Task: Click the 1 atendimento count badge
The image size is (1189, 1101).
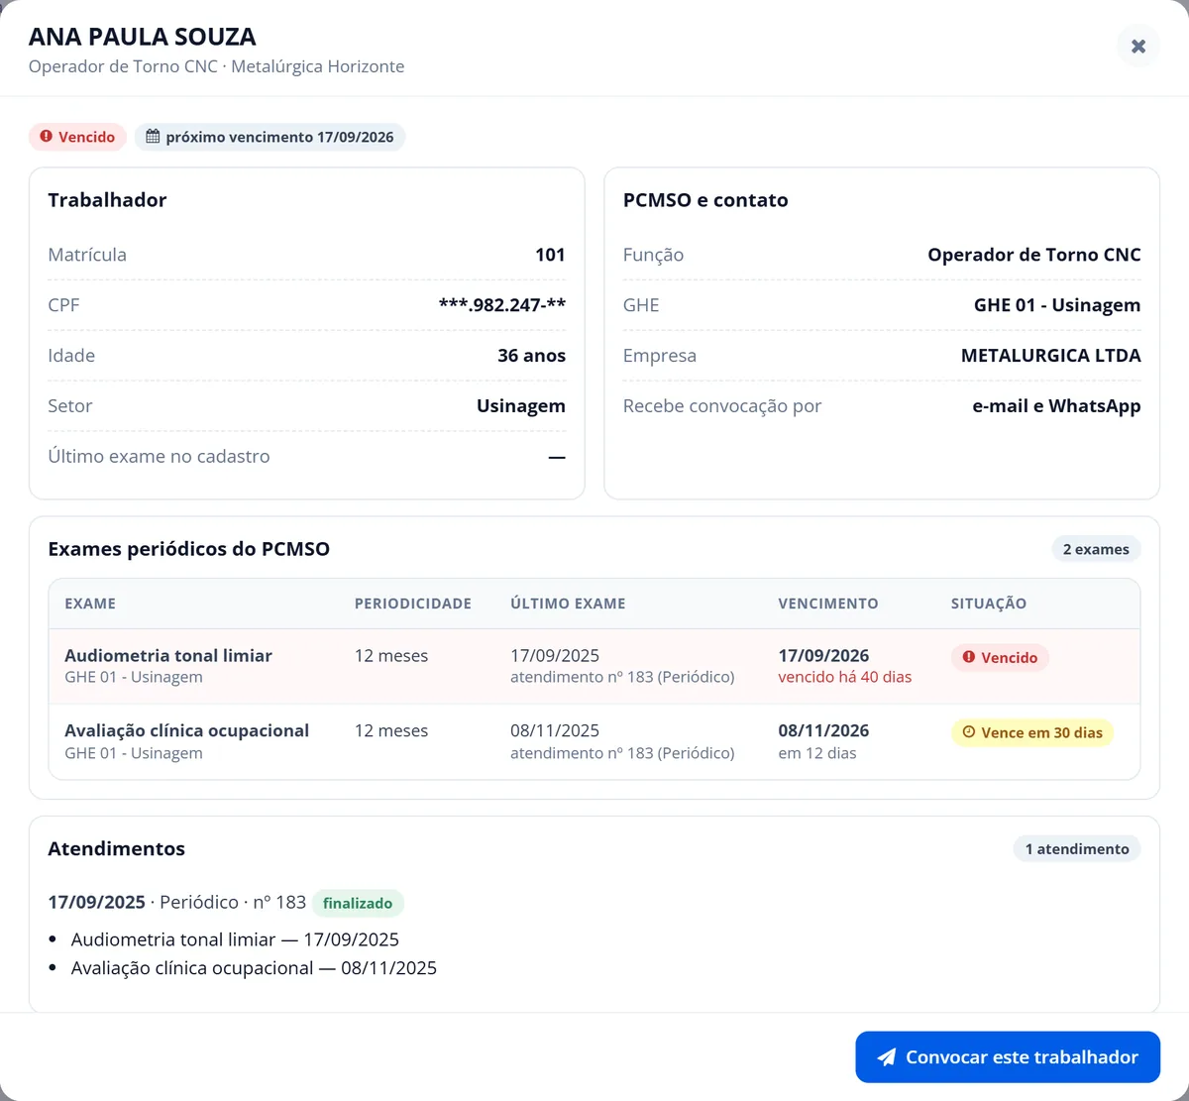Action: click(1077, 849)
